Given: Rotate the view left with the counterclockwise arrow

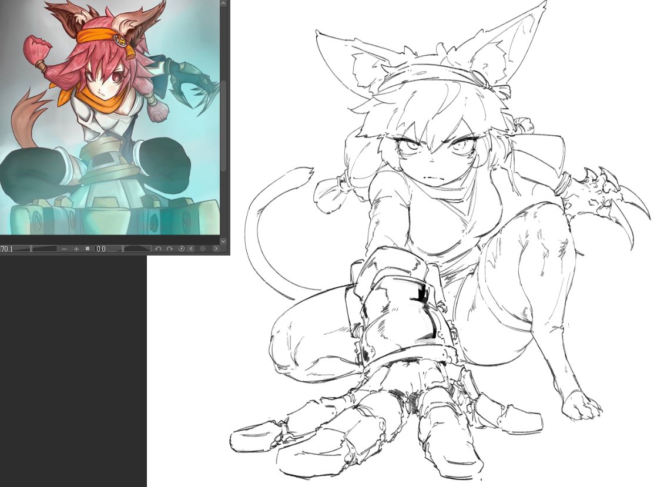Looking at the screenshot, I should point(158,248).
